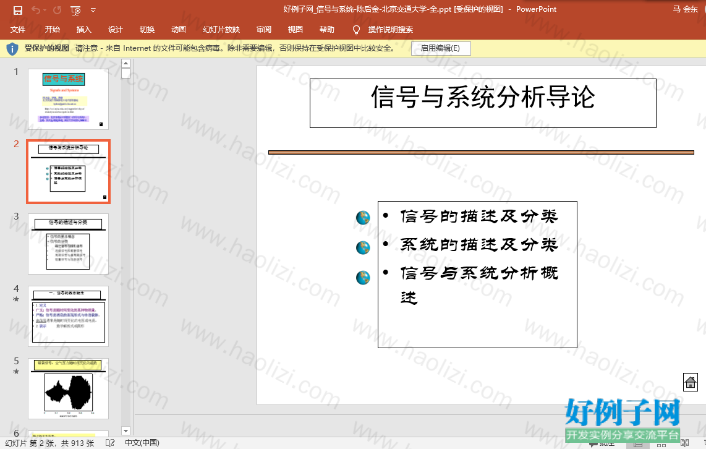Screen dimensions: 706x449
Task: Switch to the 插入 tab
Action: pyautogui.click(x=83, y=29)
